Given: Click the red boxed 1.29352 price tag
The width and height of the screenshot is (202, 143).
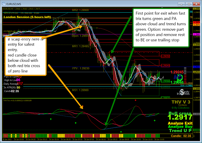Looking at the screenshot, I should click(x=165, y=56).
